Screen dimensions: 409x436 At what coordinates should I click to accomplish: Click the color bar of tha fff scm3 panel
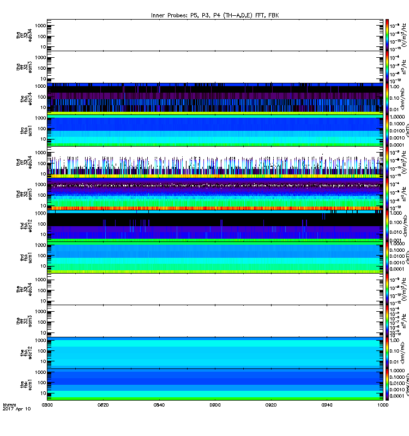tap(387, 67)
